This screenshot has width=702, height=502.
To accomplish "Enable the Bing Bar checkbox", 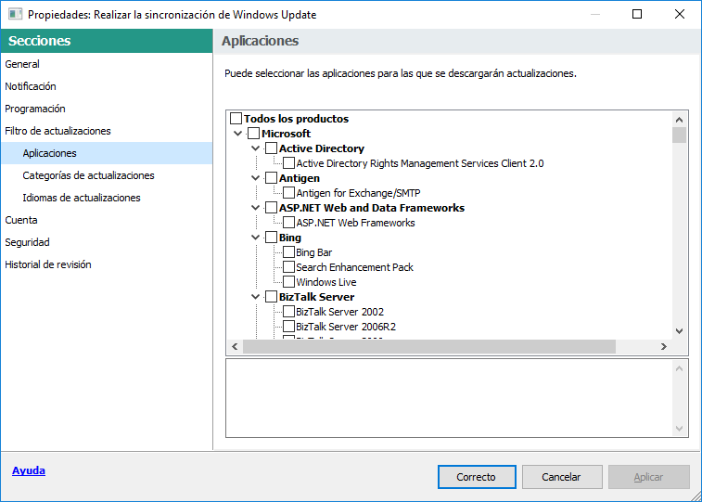I will [x=288, y=252].
